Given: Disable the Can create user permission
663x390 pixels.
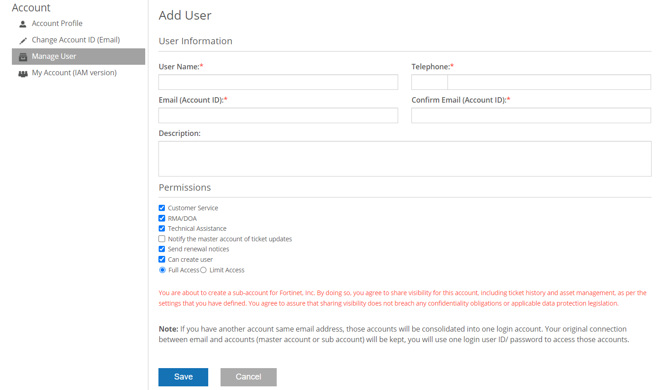Looking at the screenshot, I should 162,259.
